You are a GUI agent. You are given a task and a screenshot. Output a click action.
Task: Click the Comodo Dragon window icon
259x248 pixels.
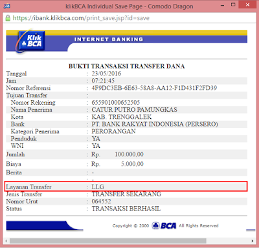tap(7, 6)
